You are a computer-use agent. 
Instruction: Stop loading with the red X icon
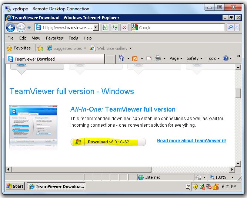(124, 27)
